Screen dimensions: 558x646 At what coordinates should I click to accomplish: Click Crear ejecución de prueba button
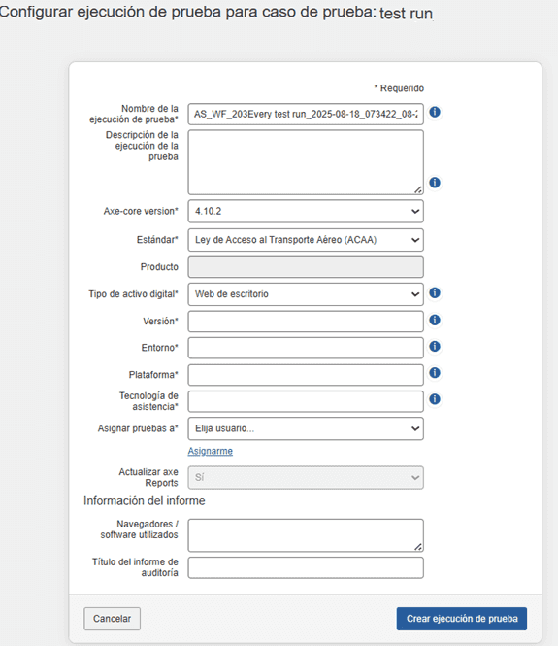tap(462, 619)
